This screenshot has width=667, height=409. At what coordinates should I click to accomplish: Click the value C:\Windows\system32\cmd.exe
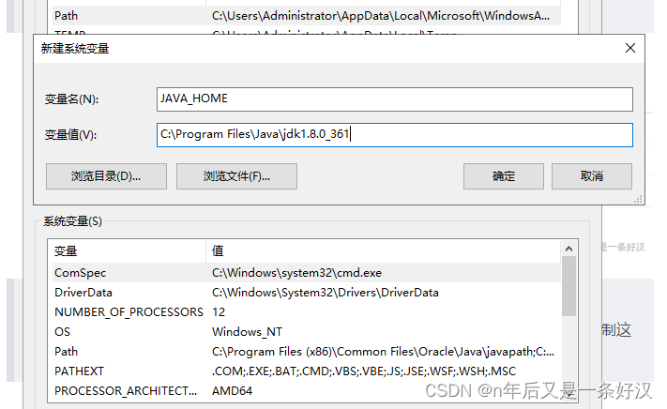click(296, 273)
